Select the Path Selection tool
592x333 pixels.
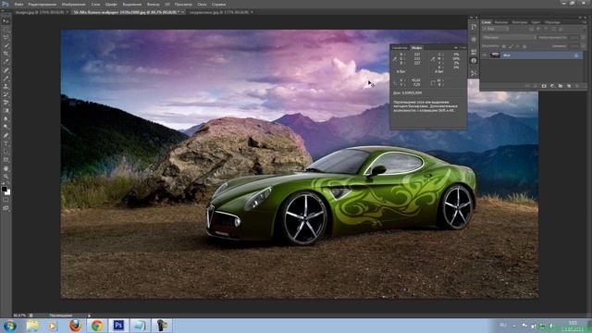6,152
